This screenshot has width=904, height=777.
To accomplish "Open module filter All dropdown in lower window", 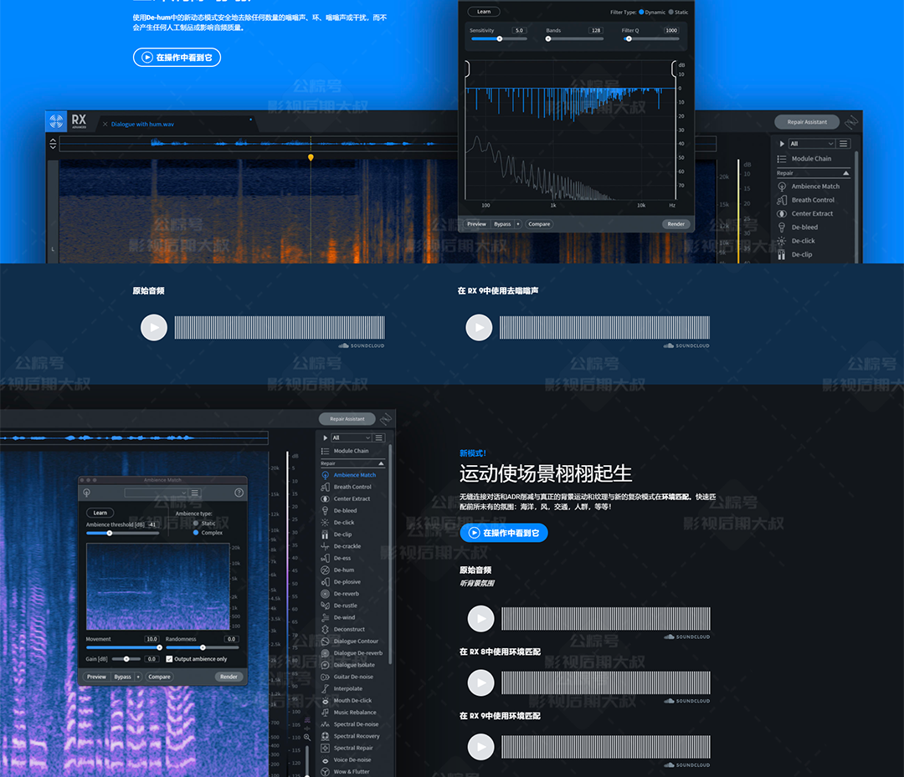I will (351, 437).
